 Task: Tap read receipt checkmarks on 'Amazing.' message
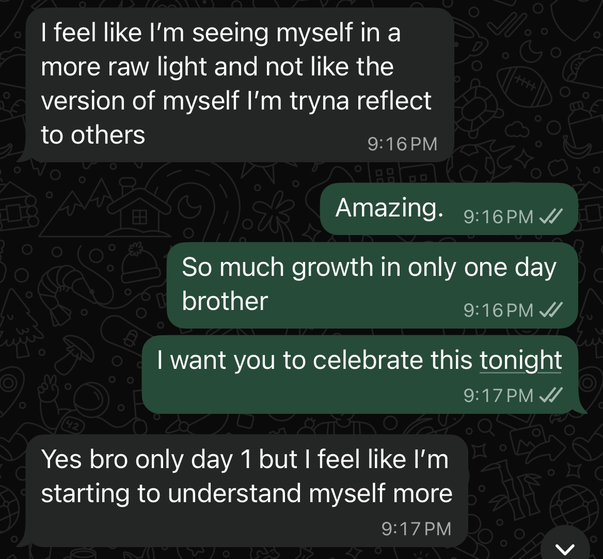[551, 216]
